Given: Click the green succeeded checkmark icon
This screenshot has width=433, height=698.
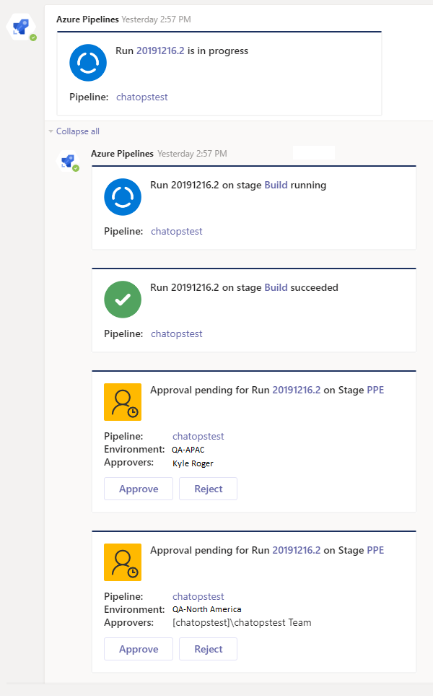Looking at the screenshot, I should pyautogui.click(x=123, y=299).
